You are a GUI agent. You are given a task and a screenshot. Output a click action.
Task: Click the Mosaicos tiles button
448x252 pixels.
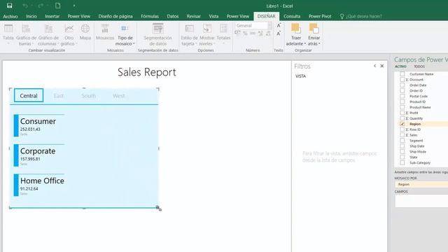pyautogui.click(x=105, y=32)
